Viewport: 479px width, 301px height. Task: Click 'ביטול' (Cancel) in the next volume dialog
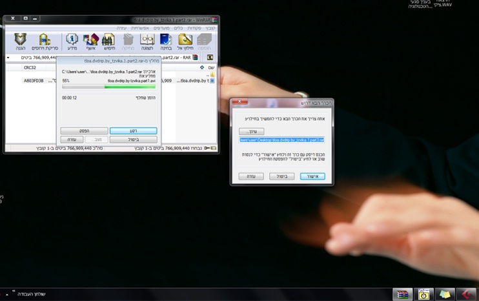281,176
